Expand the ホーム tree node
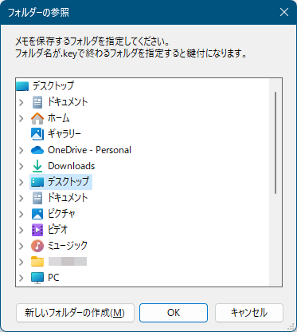Screen dimensions: 297x332 [x=21, y=118]
